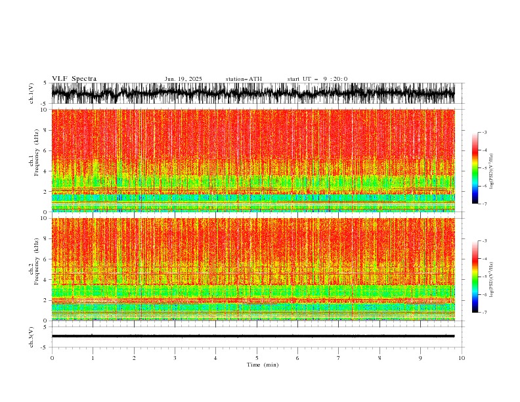The width and height of the screenshot is (520, 402).
Task: Click the "station=ATH" label
Action: pos(244,79)
